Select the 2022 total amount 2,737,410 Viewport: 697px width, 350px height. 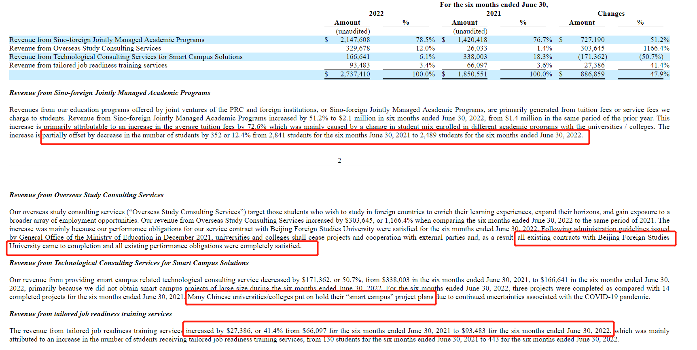(355, 74)
